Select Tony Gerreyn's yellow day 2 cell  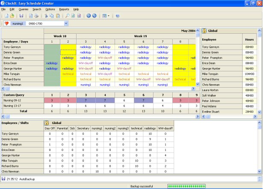coord(68,47)
